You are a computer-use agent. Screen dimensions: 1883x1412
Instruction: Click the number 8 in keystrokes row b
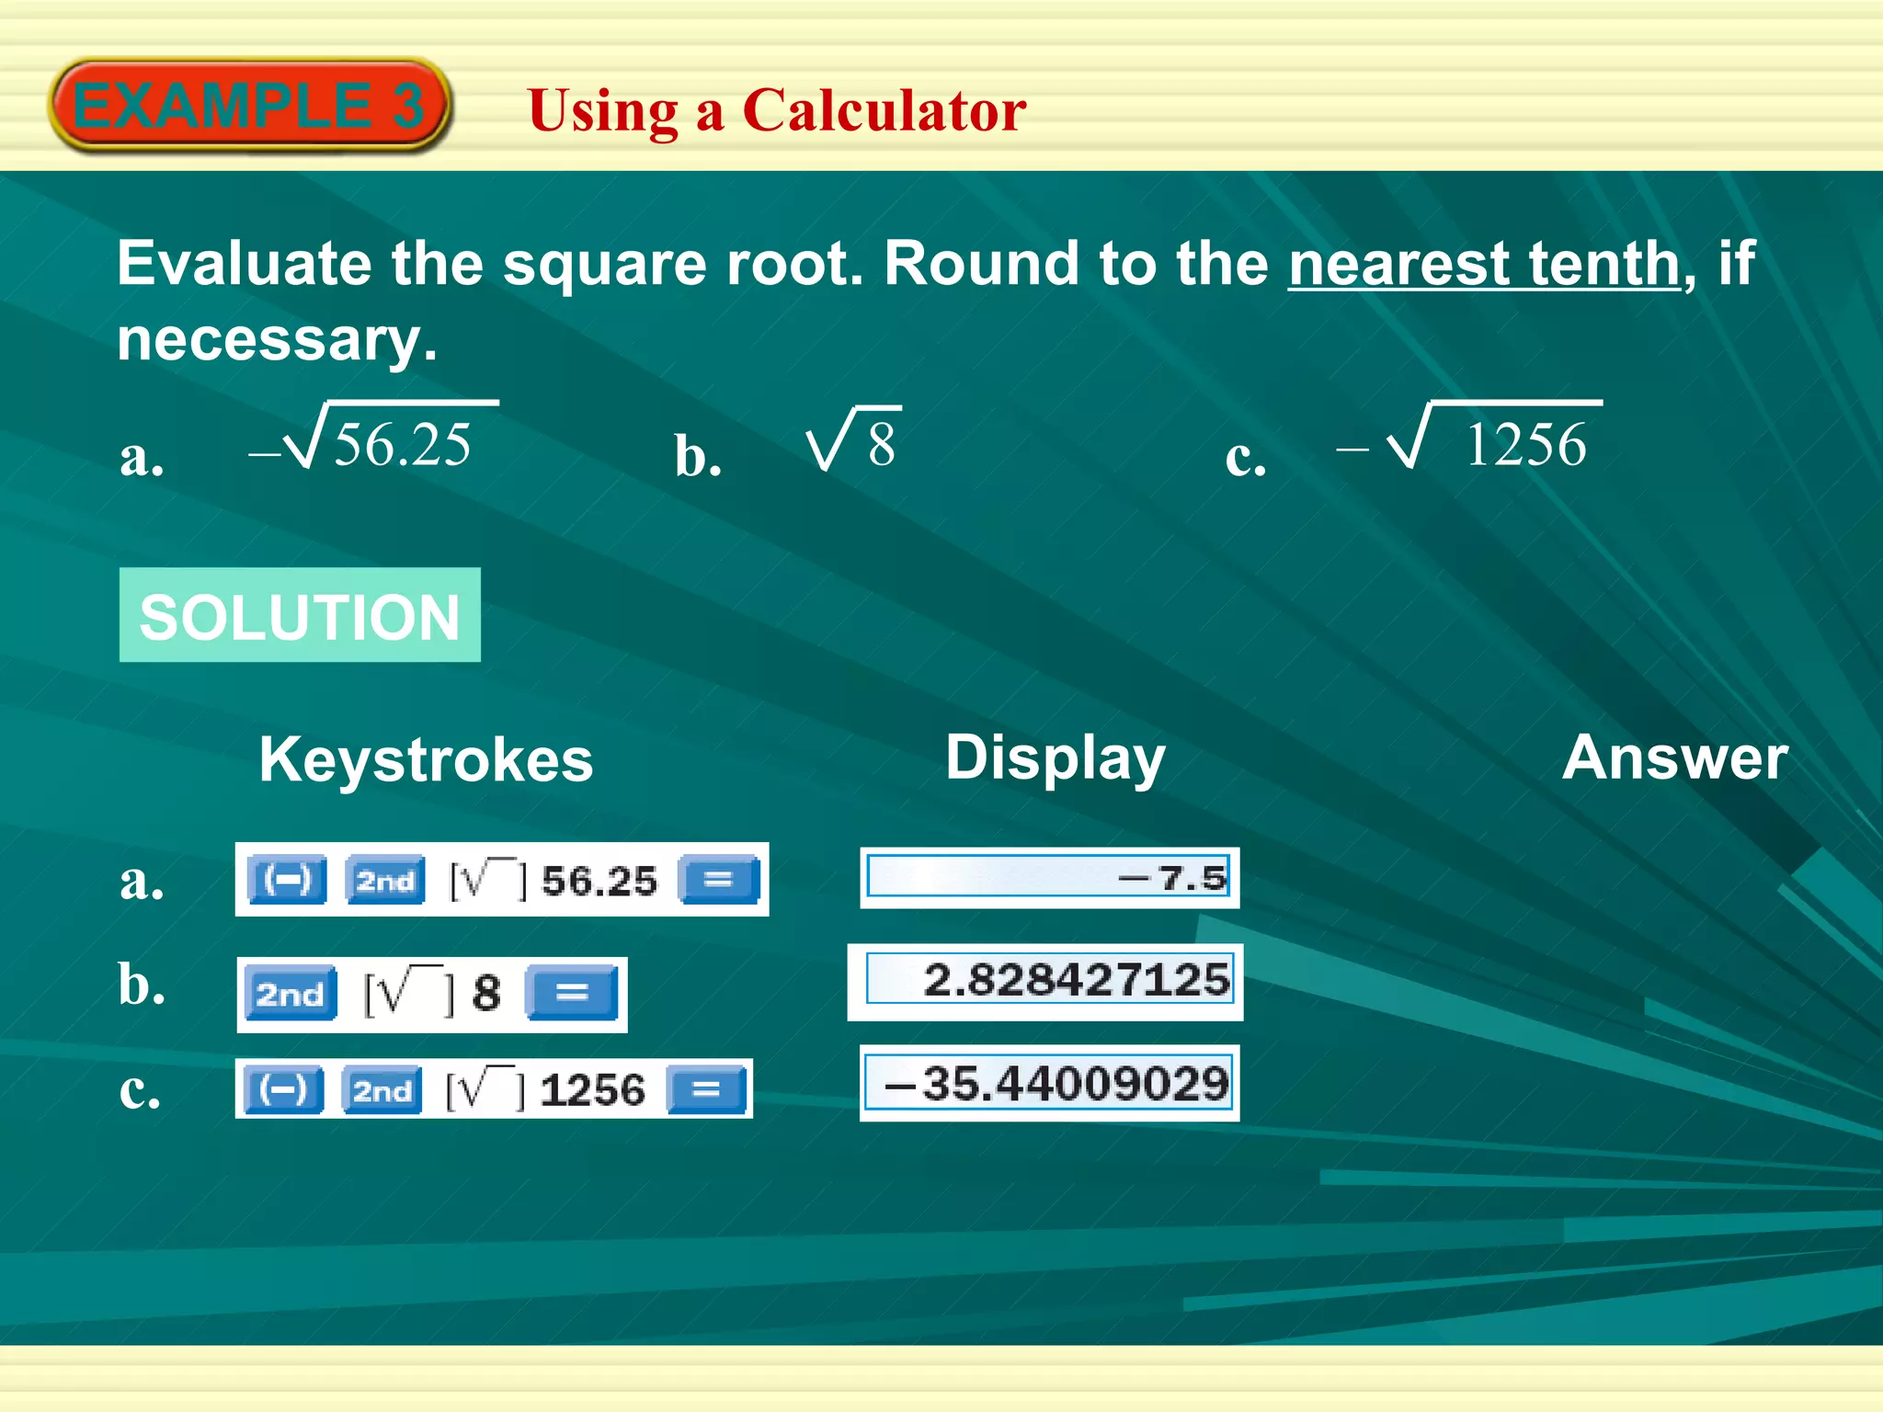click(x=486, y=994)
